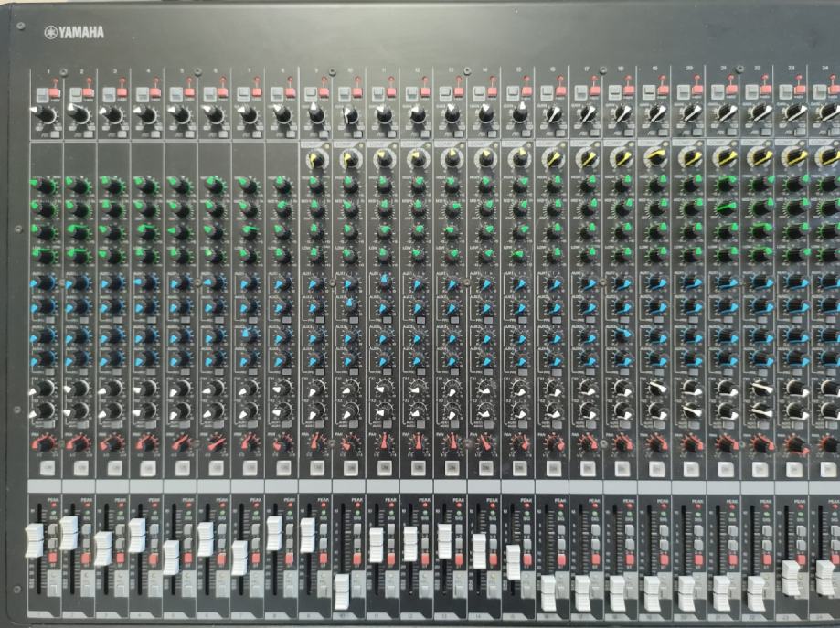Screen dimensions: 840x628
Task: Click the red PAN knob on channel 6
Action: point(215,444)
